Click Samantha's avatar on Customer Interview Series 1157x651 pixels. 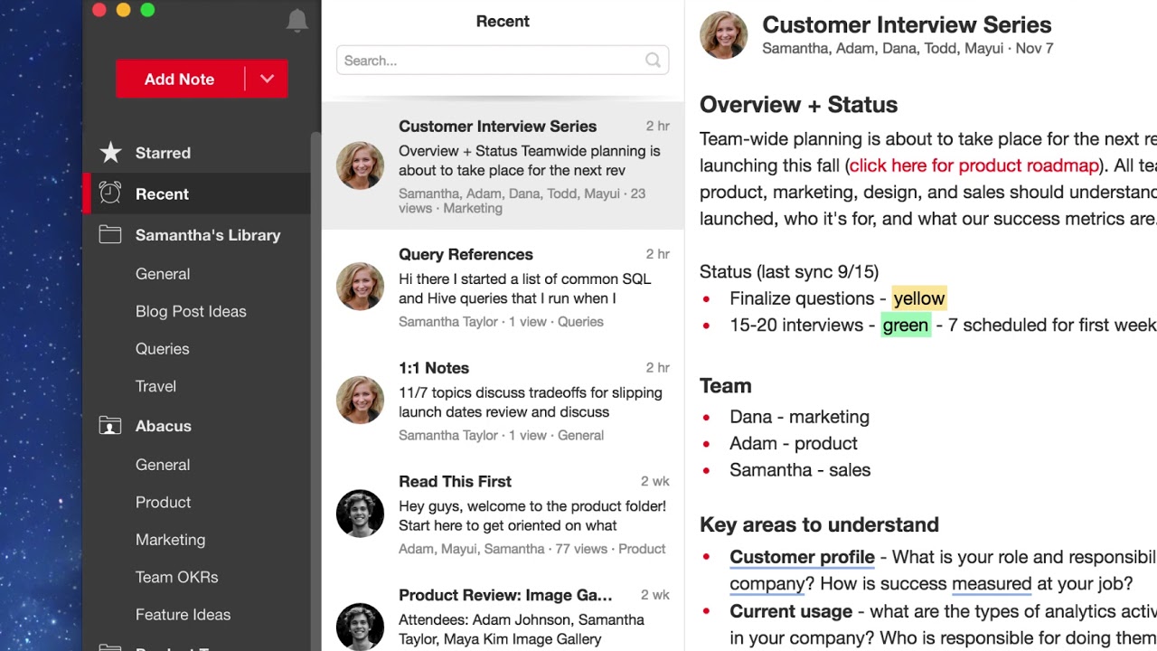pyautogui.click(x=360, y=165)
